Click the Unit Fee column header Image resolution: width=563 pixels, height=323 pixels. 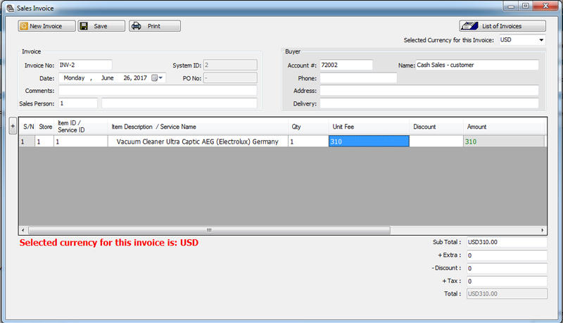tap(369, 127)
